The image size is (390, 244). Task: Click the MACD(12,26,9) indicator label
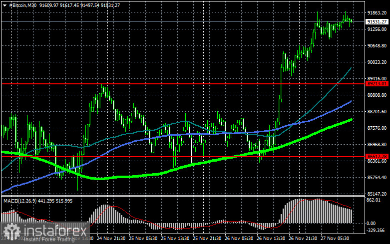click(20, 201)
